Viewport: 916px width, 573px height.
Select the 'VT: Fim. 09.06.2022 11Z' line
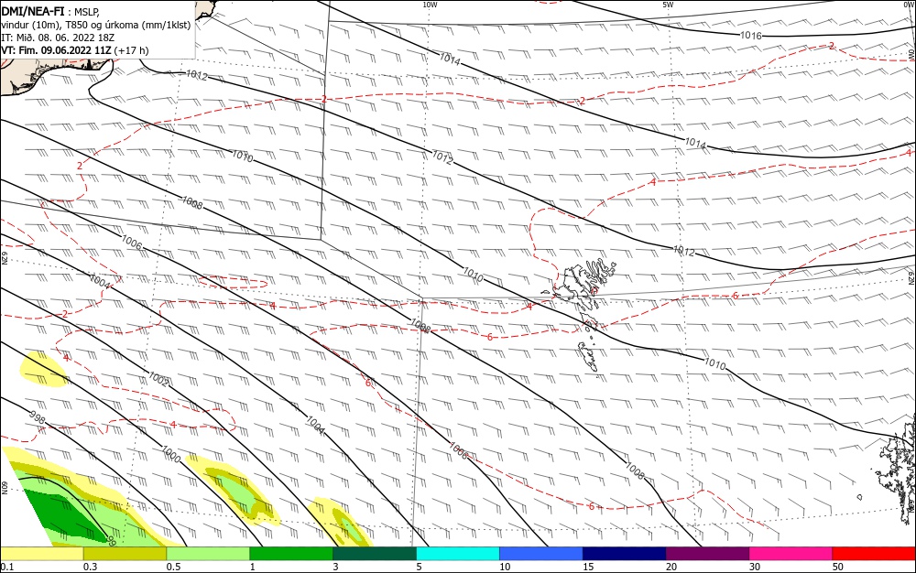tap(56, 50)
